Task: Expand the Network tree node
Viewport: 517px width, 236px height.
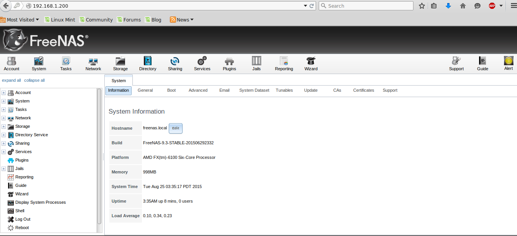Action: [3, 118]
